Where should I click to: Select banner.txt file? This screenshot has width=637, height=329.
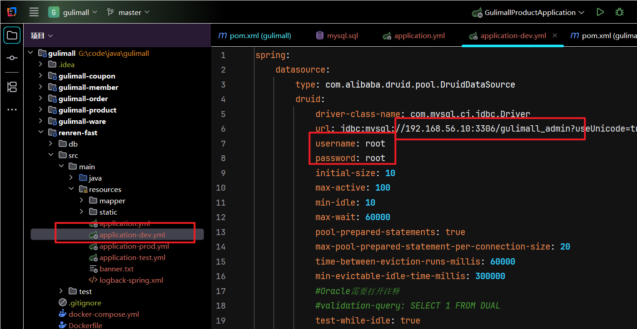pos(111,269)
